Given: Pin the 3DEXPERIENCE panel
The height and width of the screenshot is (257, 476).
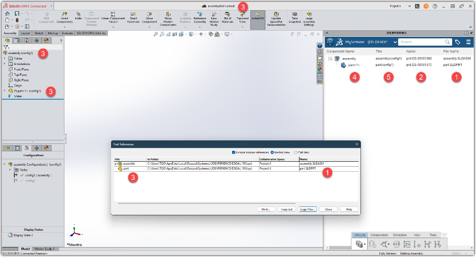Looking at the screenshot, I should 471,33.
